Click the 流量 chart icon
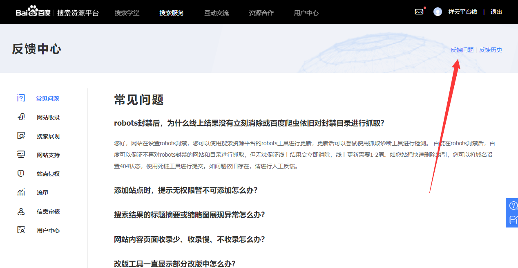This screenshot has height=268, width=518. (21, 192)
